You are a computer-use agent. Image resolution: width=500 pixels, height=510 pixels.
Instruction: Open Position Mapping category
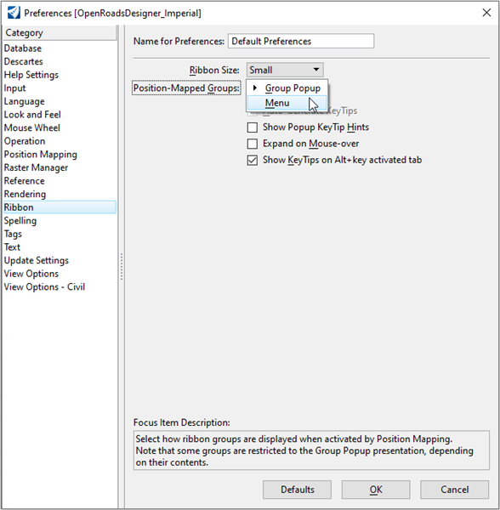pos(60,155)
